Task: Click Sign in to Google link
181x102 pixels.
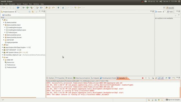Action: tap(173, 100)
